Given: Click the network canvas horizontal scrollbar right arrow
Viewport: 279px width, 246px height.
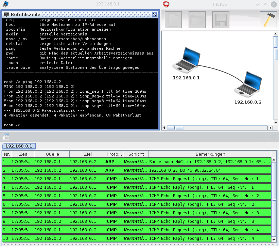Looking at the screenshot, I should pyautogui.click(x=271, y=128).
